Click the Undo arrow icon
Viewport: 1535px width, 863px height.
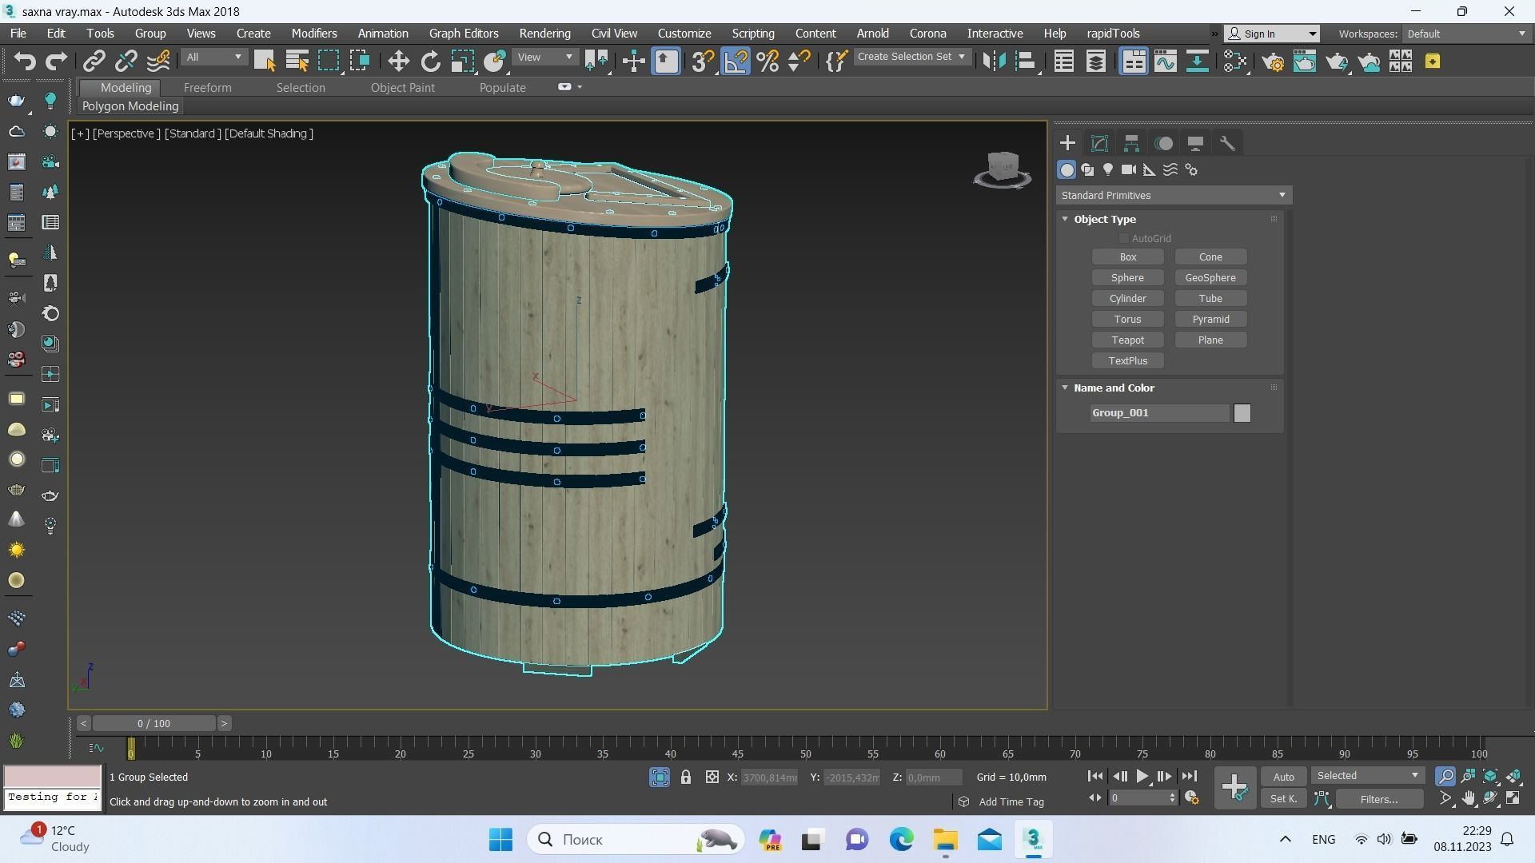(x=25, y=62)
